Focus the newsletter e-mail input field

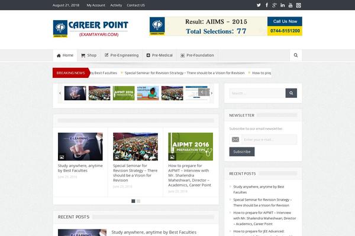(269, 140)
